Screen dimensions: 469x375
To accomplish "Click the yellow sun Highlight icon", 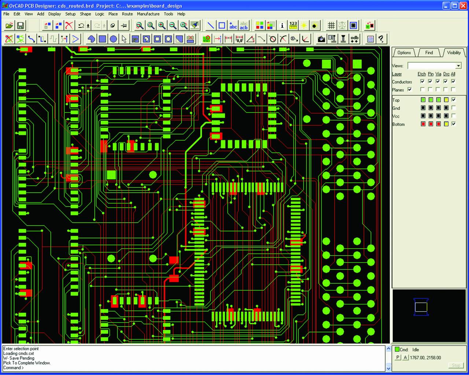I will [x=304, y=25].
